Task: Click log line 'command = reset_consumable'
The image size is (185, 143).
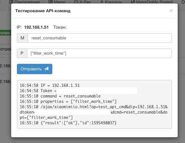Action: [x=60, y=96]
